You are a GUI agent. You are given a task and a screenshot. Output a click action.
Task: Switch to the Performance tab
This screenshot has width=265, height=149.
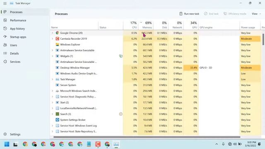tap(25, 20)
